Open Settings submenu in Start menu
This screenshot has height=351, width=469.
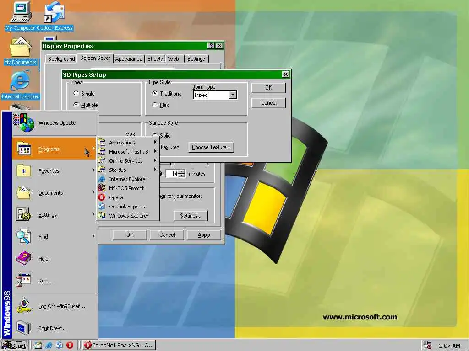point(55,215)
